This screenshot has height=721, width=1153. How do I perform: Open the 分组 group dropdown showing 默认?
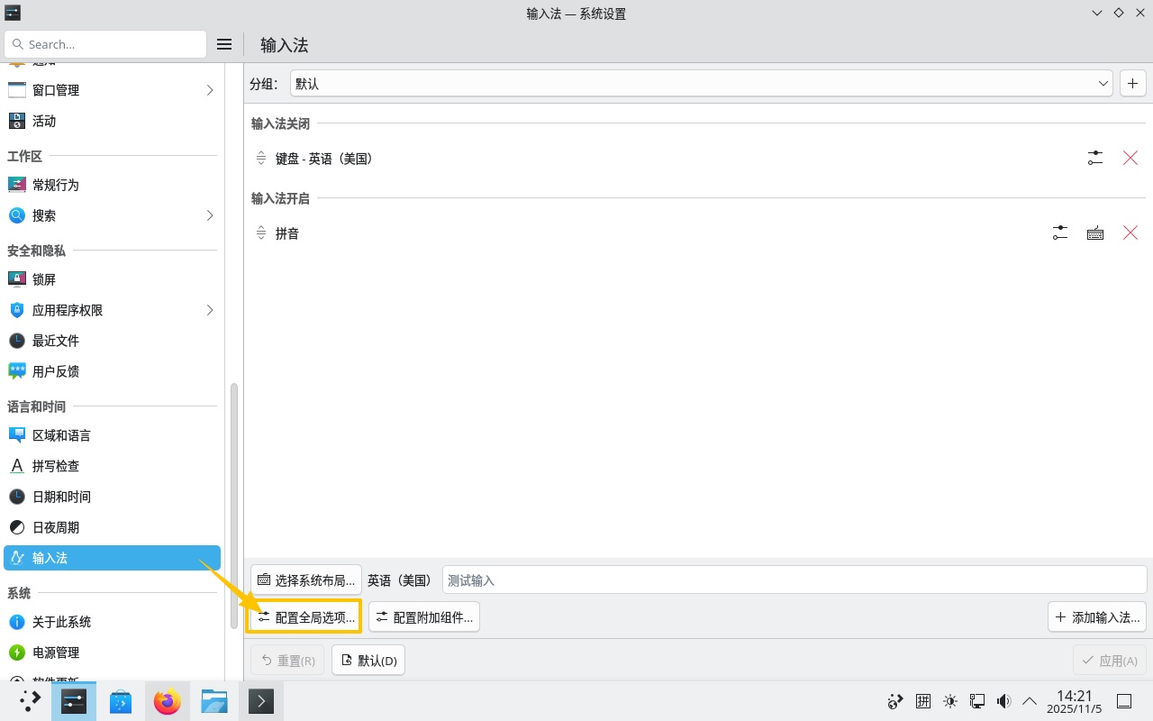pos(703,83)
